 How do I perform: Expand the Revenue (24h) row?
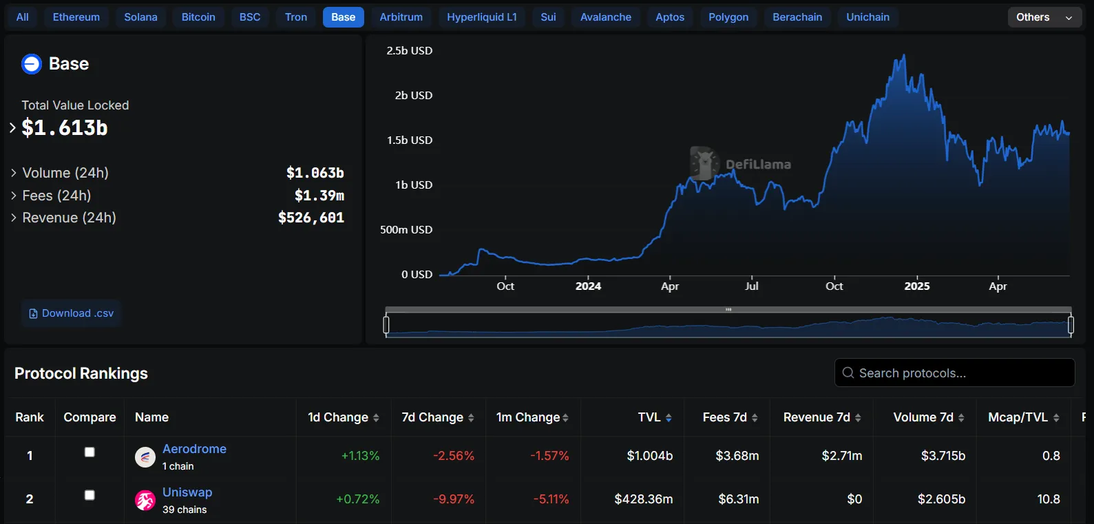pos(14,218)
